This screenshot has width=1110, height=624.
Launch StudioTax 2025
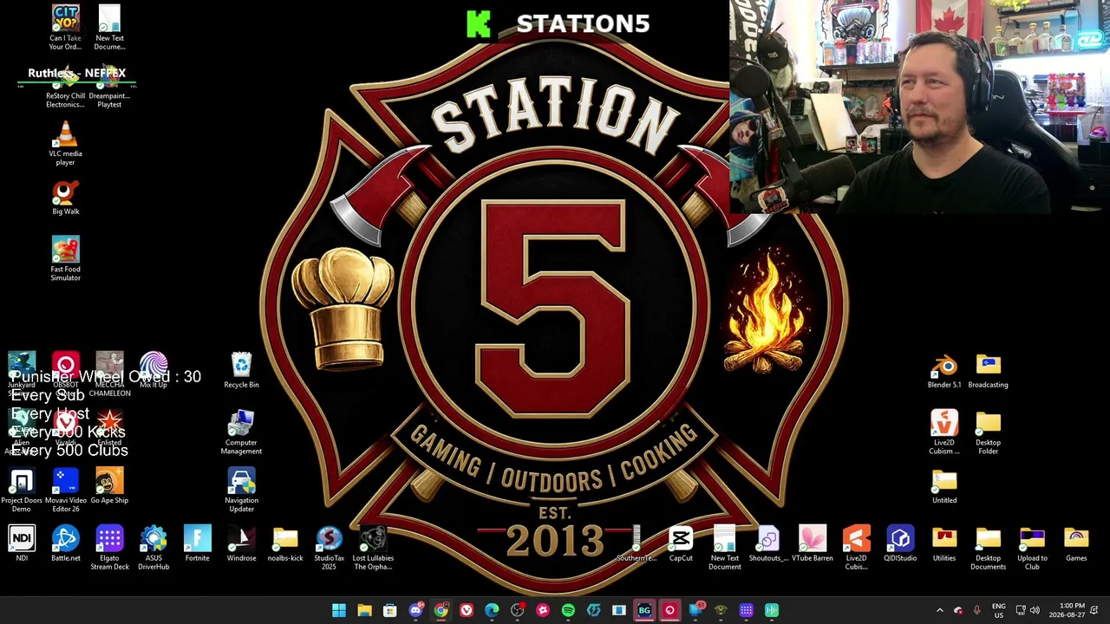pyautogui.click(x=329, y=549)
